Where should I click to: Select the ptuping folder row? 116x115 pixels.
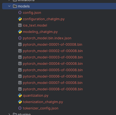(59, 114)
